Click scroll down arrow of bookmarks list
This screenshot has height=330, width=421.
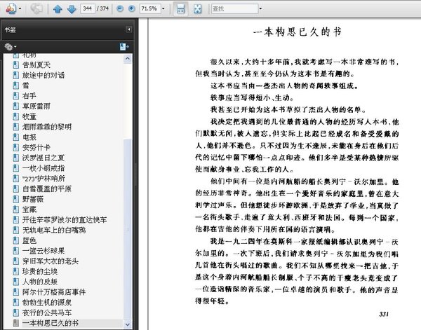click(128, 324)
